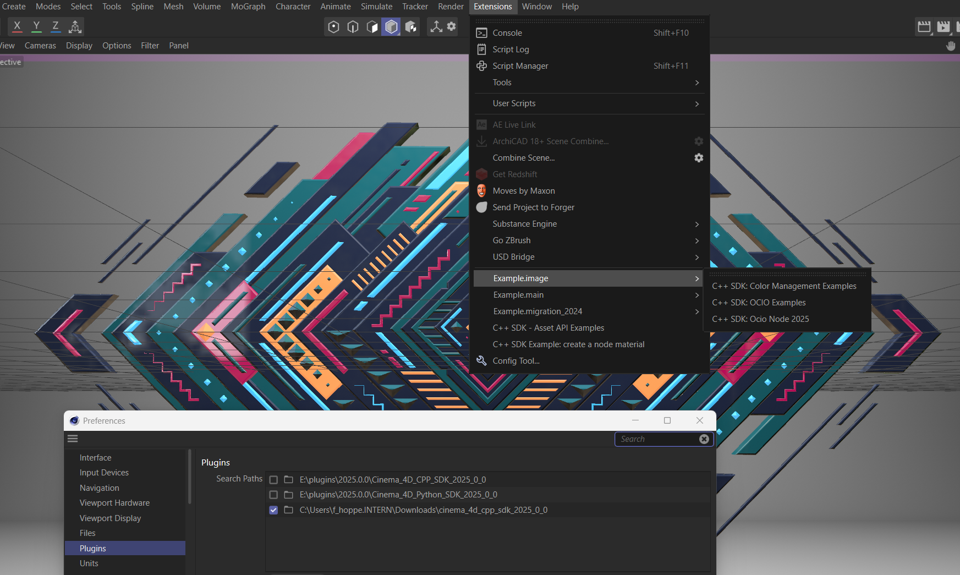Run C++ SDK Example: create a node material

590,344
